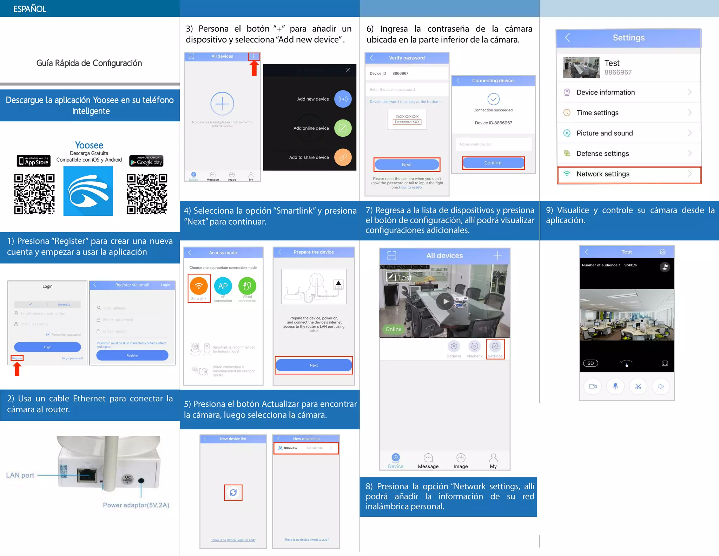The height and width of the screenshot is (556, 719).
Task: Open the Time settings row arrow
Action: (690, 112)
